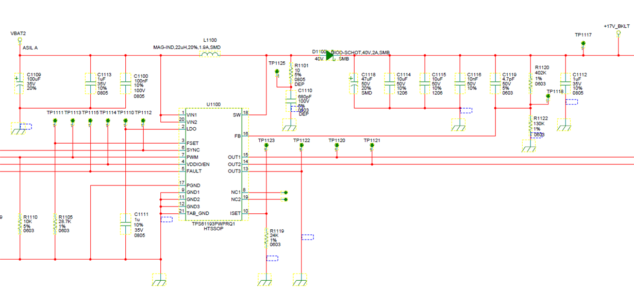Select the C1114 capacitor symbol
The image size is (634, 307).
[389, 83]
